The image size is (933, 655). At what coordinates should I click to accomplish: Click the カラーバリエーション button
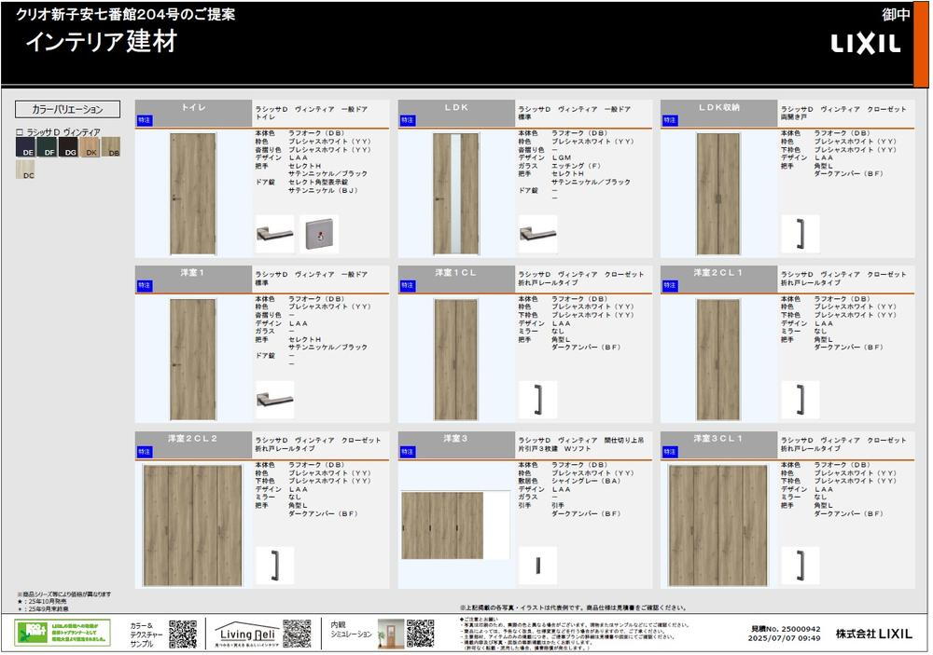click(67, 109)
